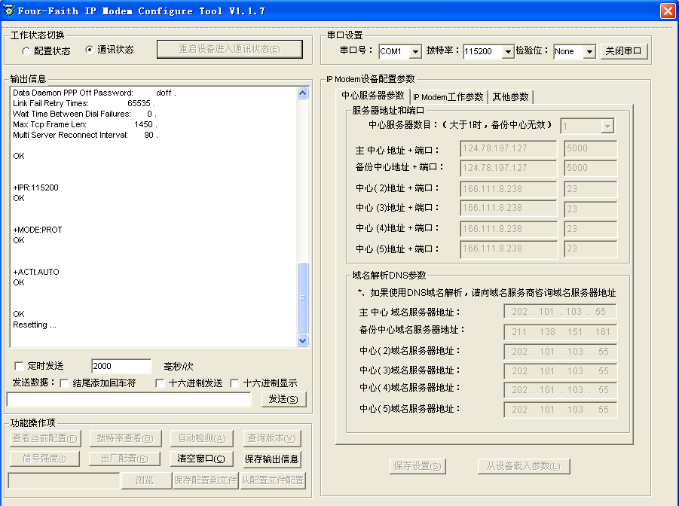Expand the 波特率 115200 dropdown
The image size is (679, 506).
coord(508,52)
